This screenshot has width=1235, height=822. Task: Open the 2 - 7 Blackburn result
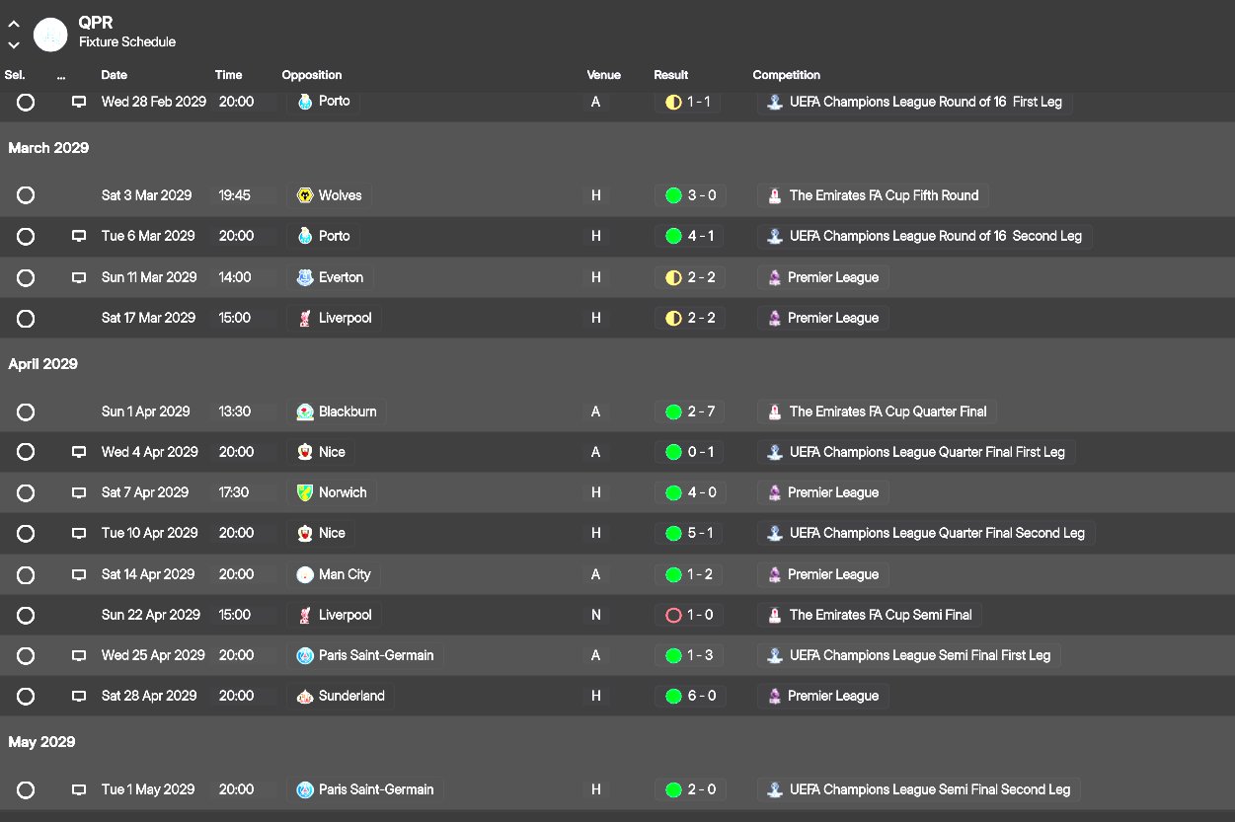pyautogui.click(x=700, y=411)
